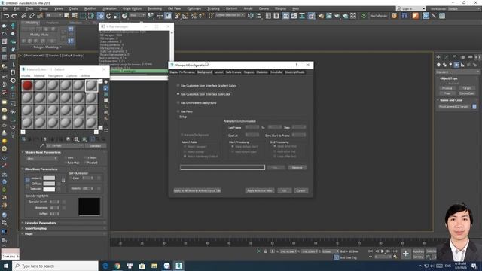Switch to Display Performance tab
482x271 pixels.
[x=182, y=72]
